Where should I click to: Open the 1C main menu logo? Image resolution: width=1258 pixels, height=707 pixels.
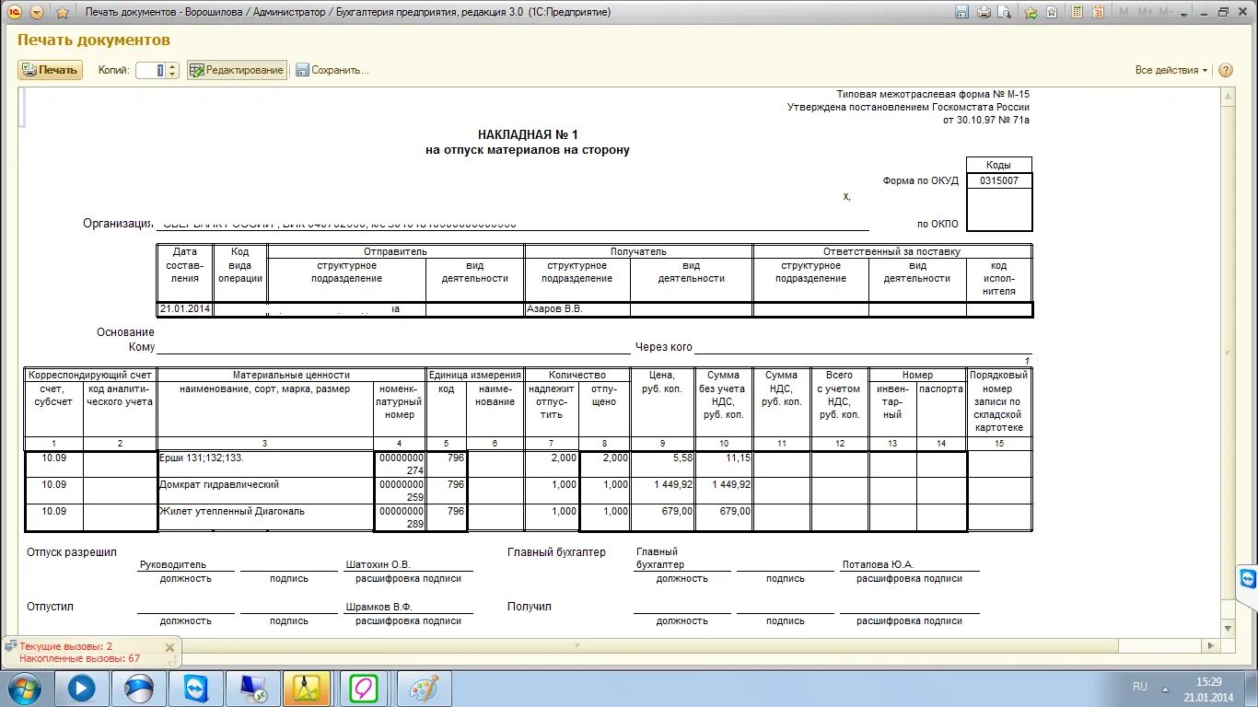(x=15, y=12)
